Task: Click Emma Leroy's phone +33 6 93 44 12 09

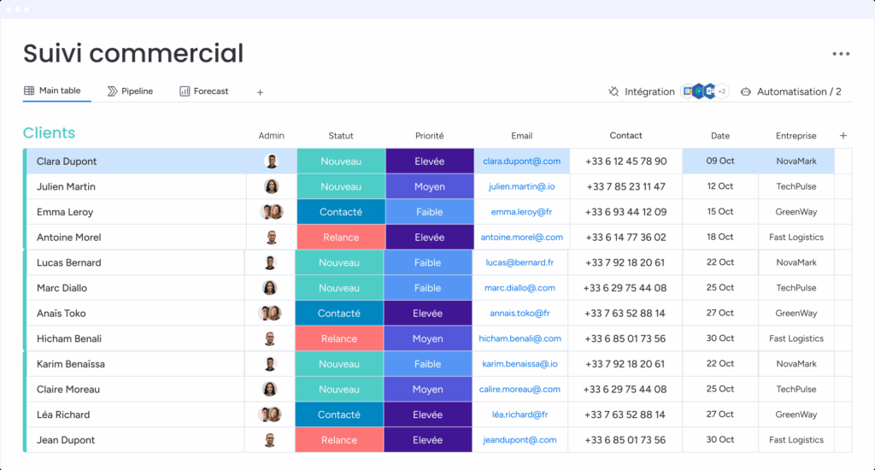Action: point(625,212)
